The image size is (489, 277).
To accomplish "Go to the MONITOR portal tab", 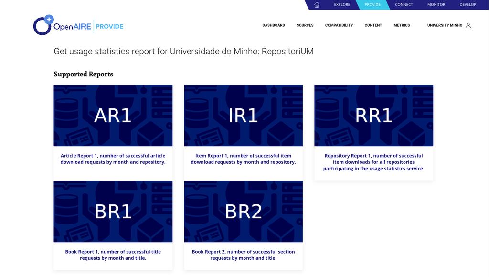I will [436, 5].
